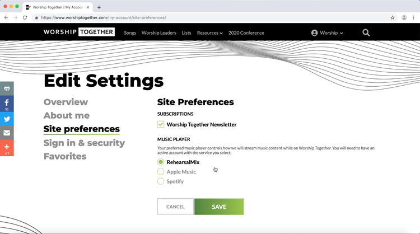Uncheck the Worship Together Newsletter checkbox
The height and width of the screenshot is (234, 420).
click(161, 124)
